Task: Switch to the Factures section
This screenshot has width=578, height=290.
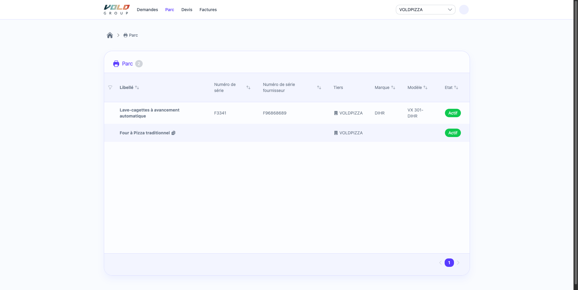Action: coord(208,9)
